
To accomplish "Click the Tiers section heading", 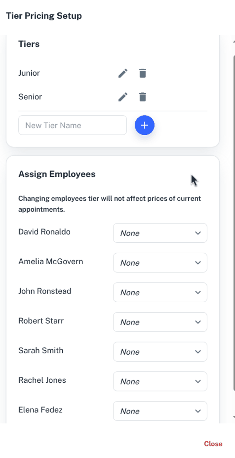I will (x=29, y=44).
